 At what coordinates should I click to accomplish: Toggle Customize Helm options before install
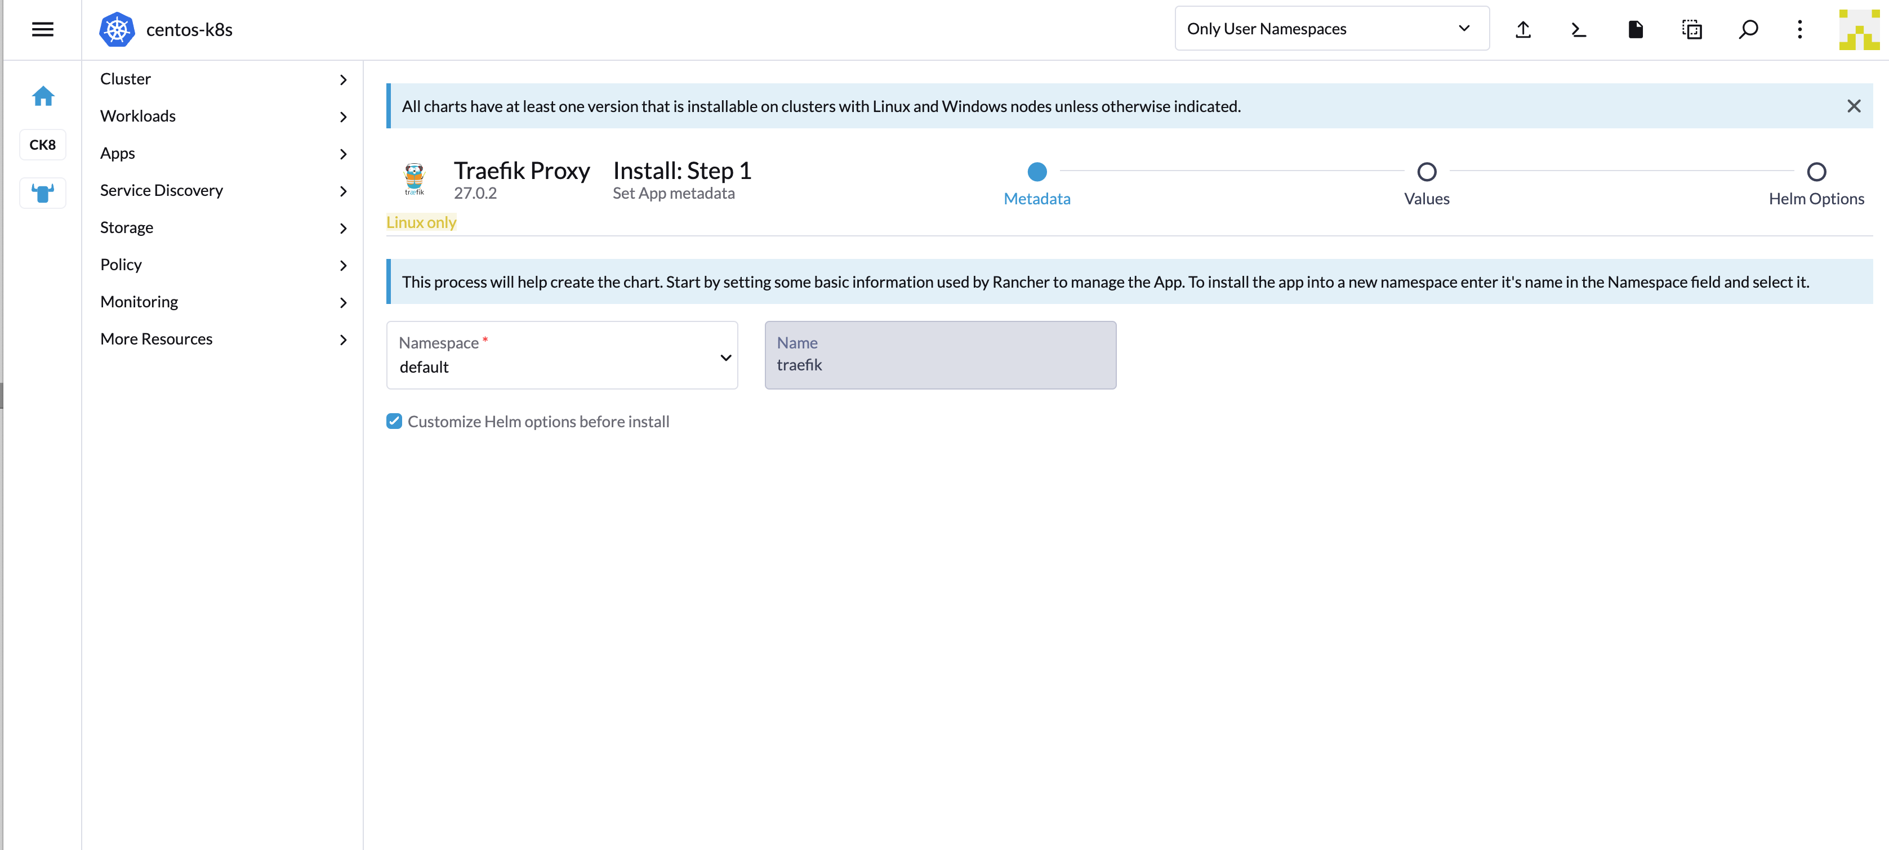click(394, 420)
